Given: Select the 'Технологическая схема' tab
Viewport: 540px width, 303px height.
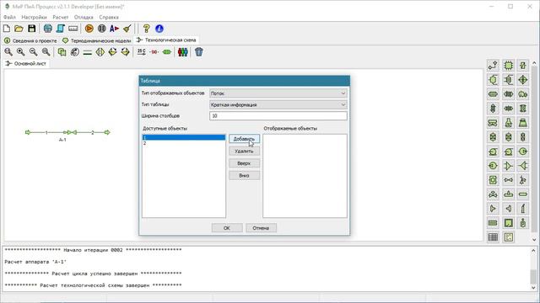Looking at the screenshot, I should pos(166,40).
